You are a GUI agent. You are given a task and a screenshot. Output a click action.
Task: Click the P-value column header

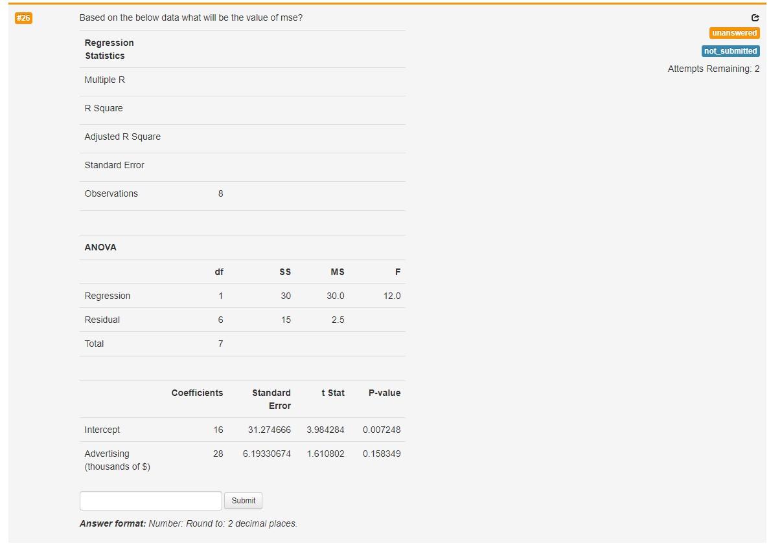coord(384,393)
